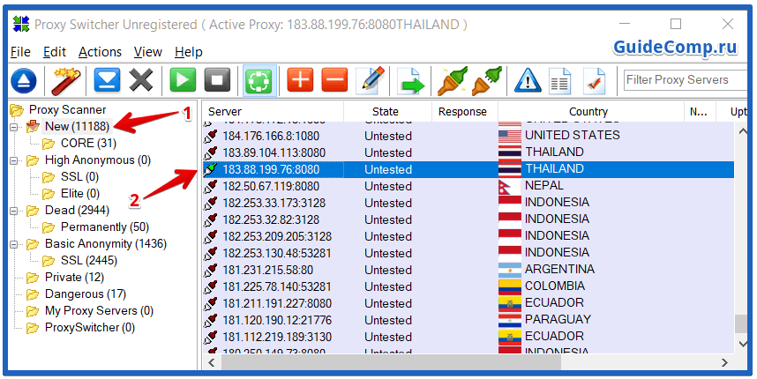Select the My Proxy Servers (0) folder
This screenshot has width=757, height=379.
99,310
